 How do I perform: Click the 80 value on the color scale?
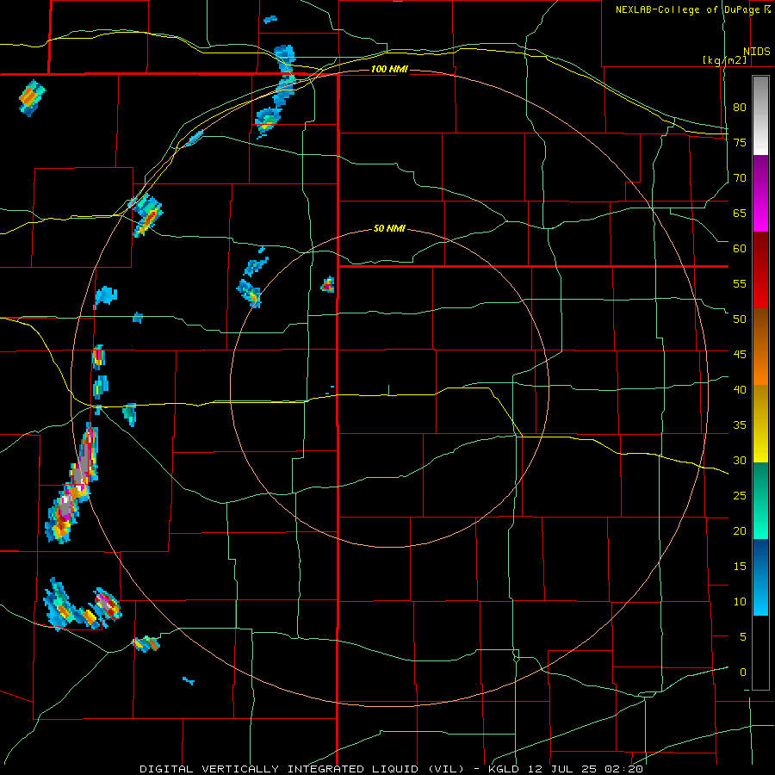coord(740,108)
